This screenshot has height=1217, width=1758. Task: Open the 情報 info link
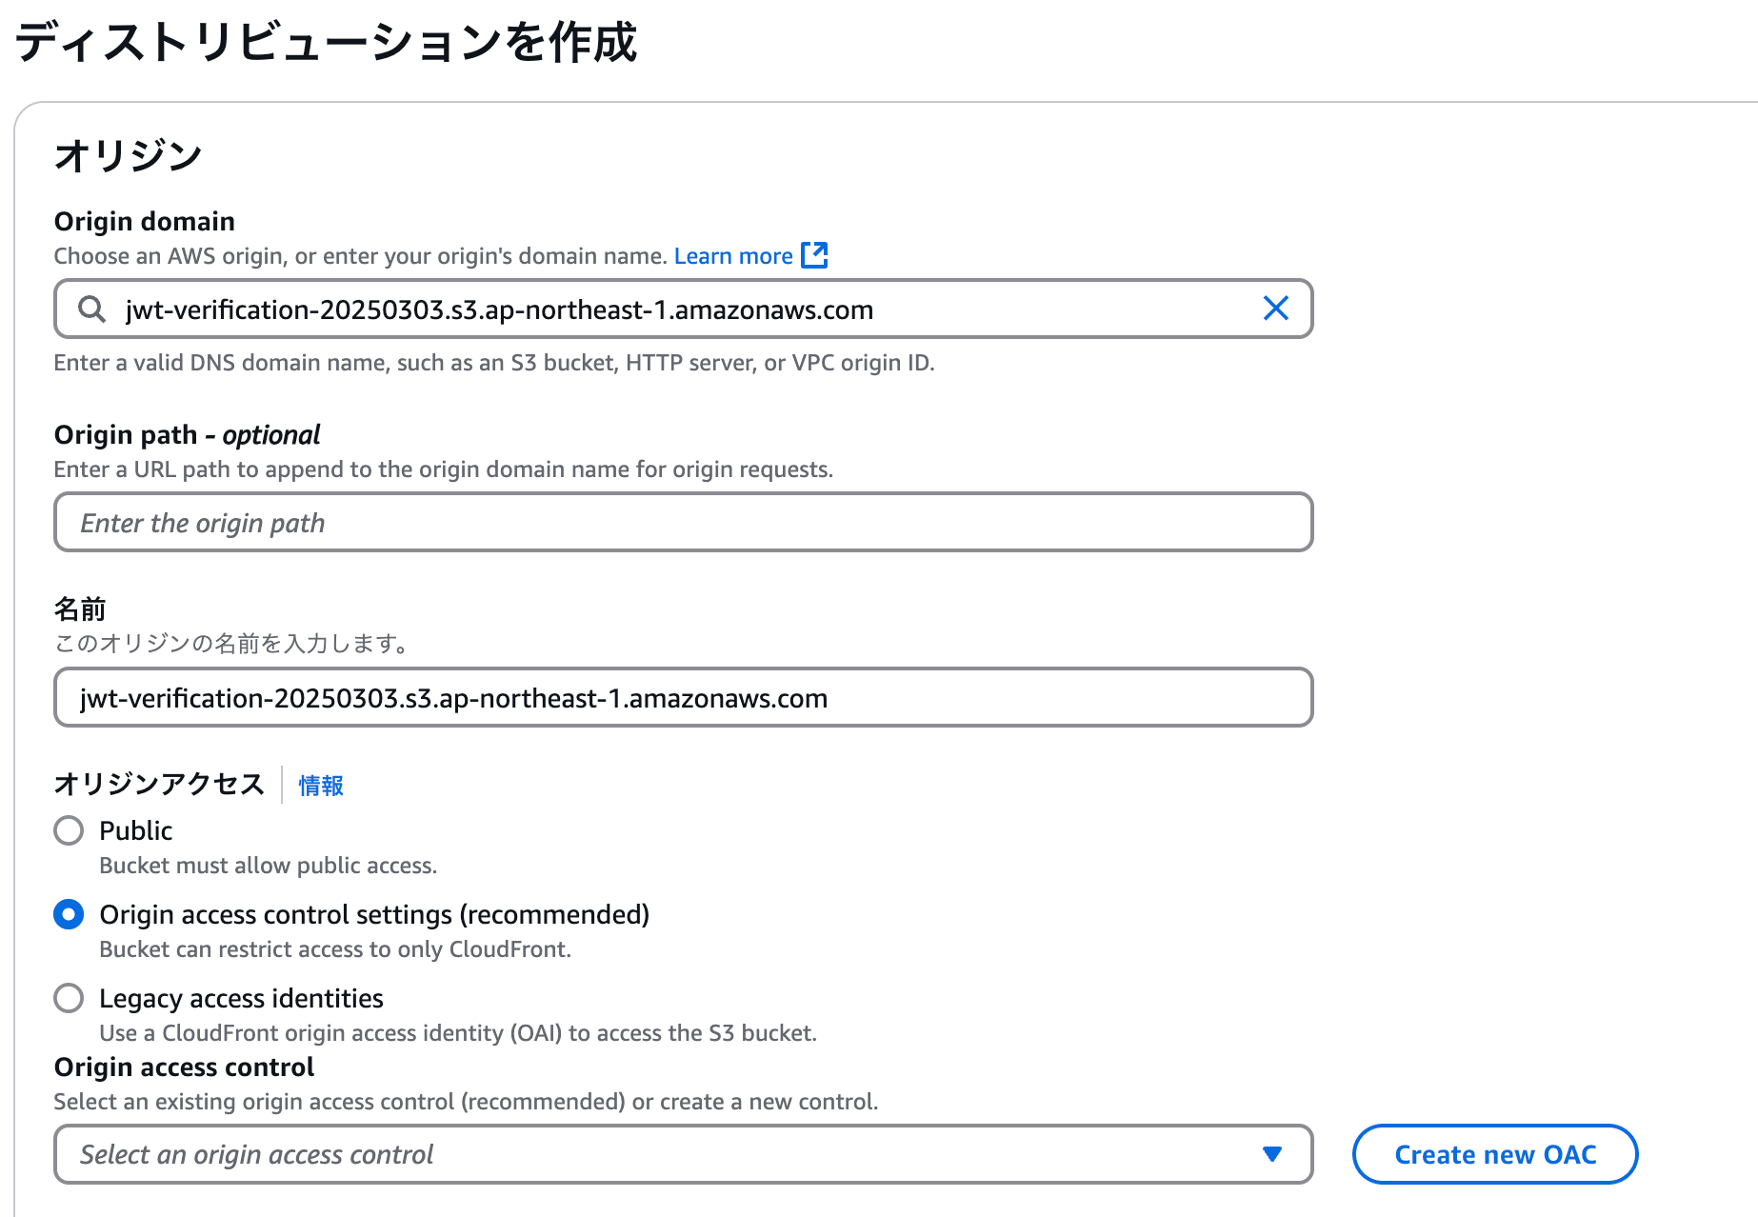321,786
